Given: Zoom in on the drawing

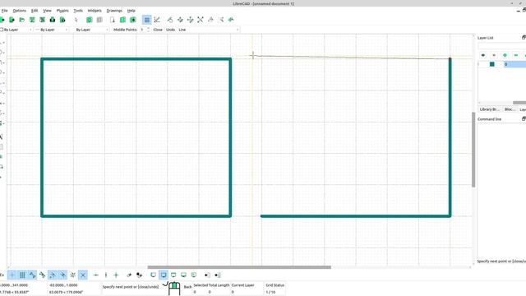Looking at the screenshot, I should 180,20.
